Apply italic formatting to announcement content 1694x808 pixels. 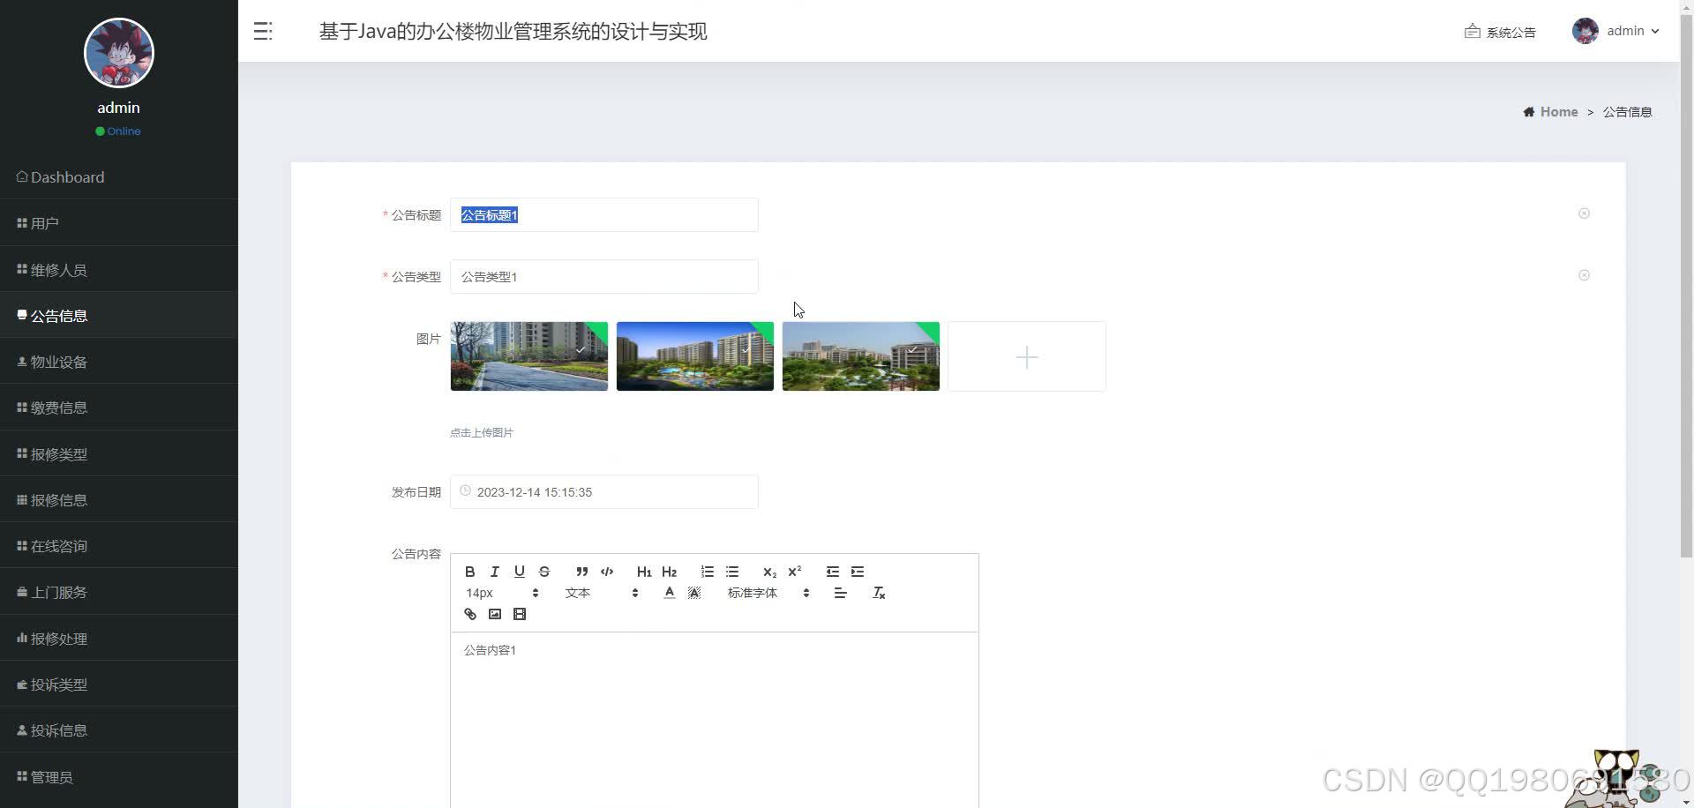(495, 572)
